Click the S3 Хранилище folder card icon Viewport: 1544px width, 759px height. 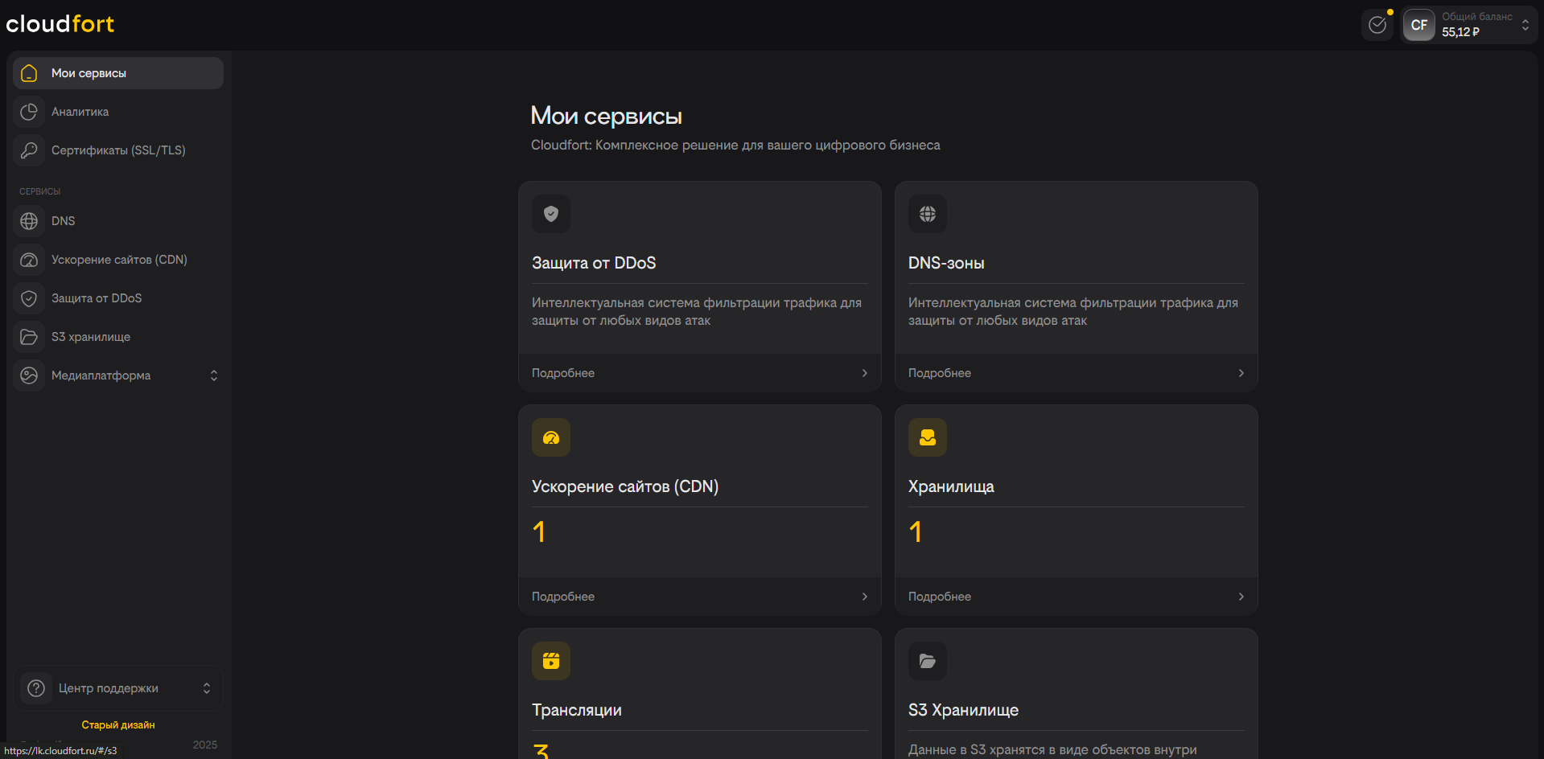[928, 661]
